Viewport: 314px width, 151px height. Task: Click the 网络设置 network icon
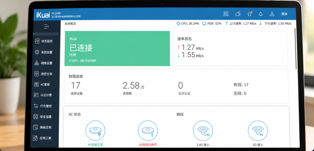37,63
